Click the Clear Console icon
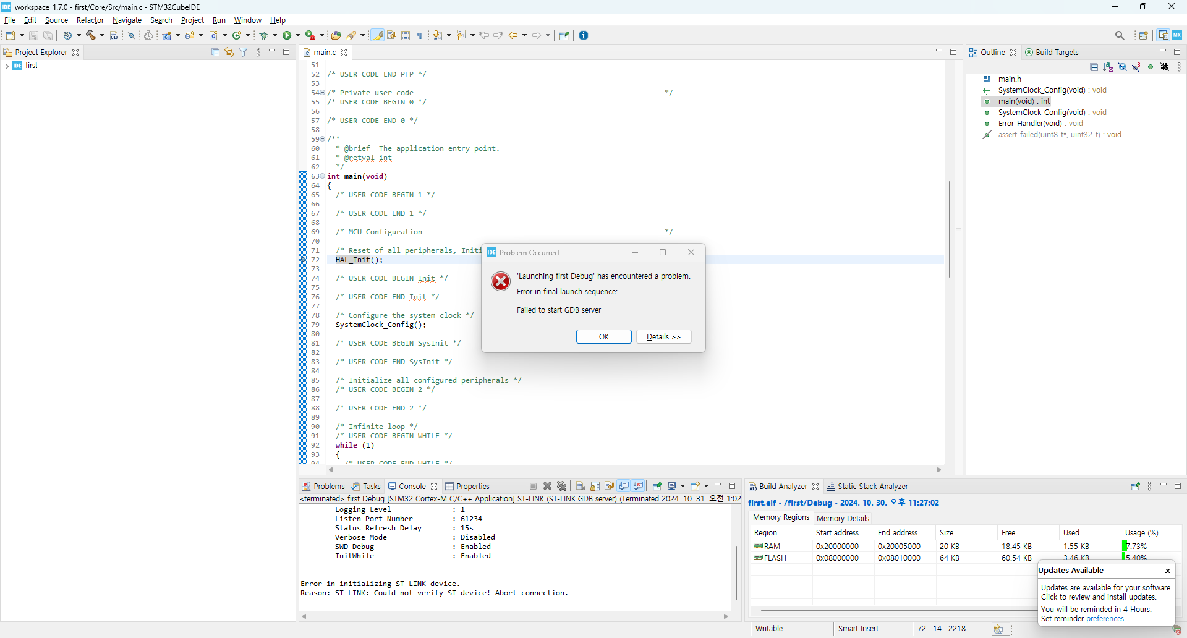Image resolution: width=1187 pixels, height=638 pixels. coord(581,486)
